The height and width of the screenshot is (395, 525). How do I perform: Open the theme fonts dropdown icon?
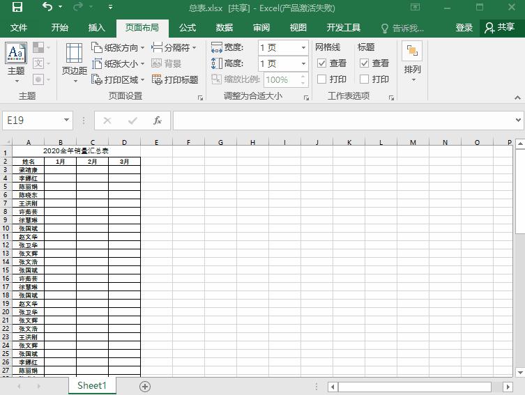pos(42,63)
